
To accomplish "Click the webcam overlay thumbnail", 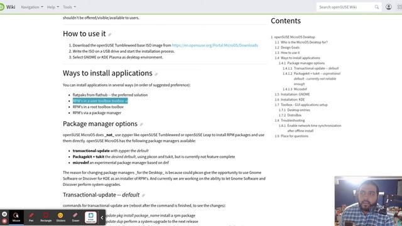I will tap(368, 201).
